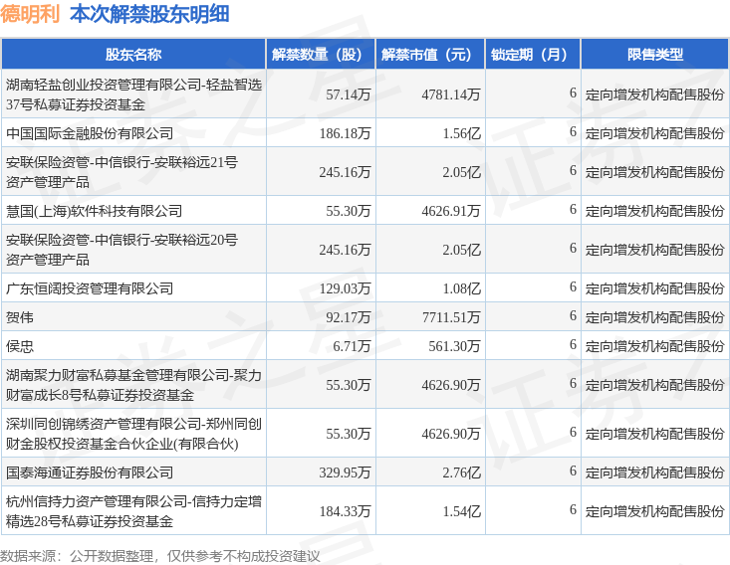
Task: Click 定向增发机构配售股份 in 侯忠 row
Action: tap(654, 346)
